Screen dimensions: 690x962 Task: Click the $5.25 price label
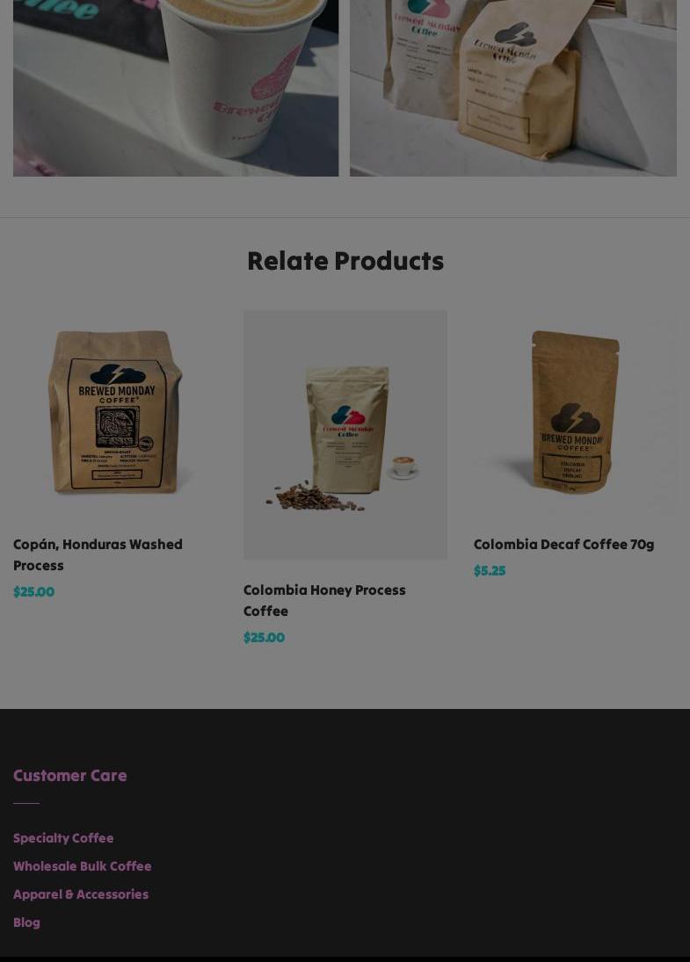[x=490, y=571]
